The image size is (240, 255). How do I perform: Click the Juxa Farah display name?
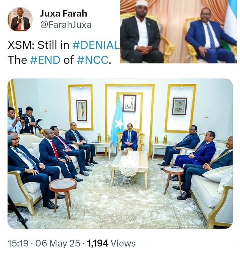tap(63, 13)
